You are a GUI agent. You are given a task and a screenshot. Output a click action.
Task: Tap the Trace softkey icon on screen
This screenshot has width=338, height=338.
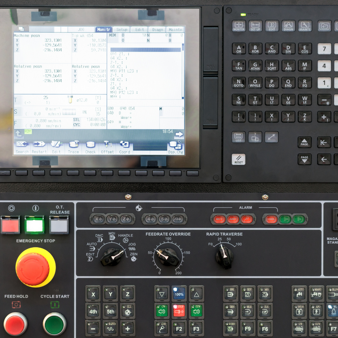[74, 144]
